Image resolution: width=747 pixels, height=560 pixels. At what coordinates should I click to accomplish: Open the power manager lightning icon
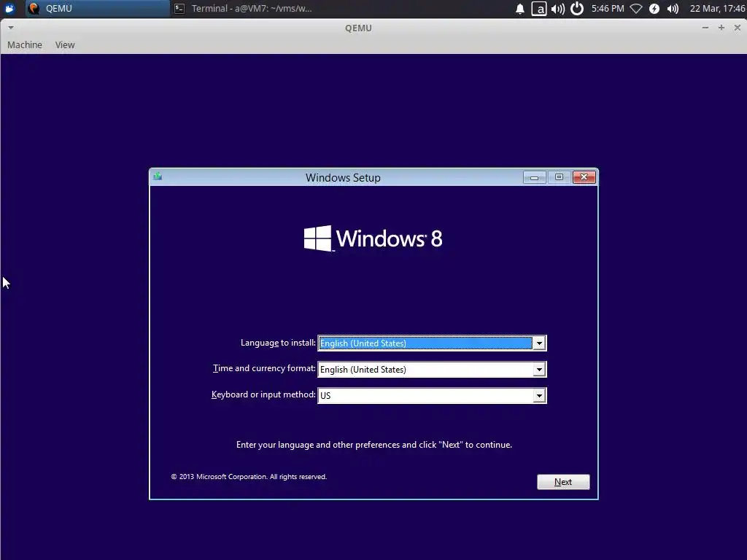(654, 9)
